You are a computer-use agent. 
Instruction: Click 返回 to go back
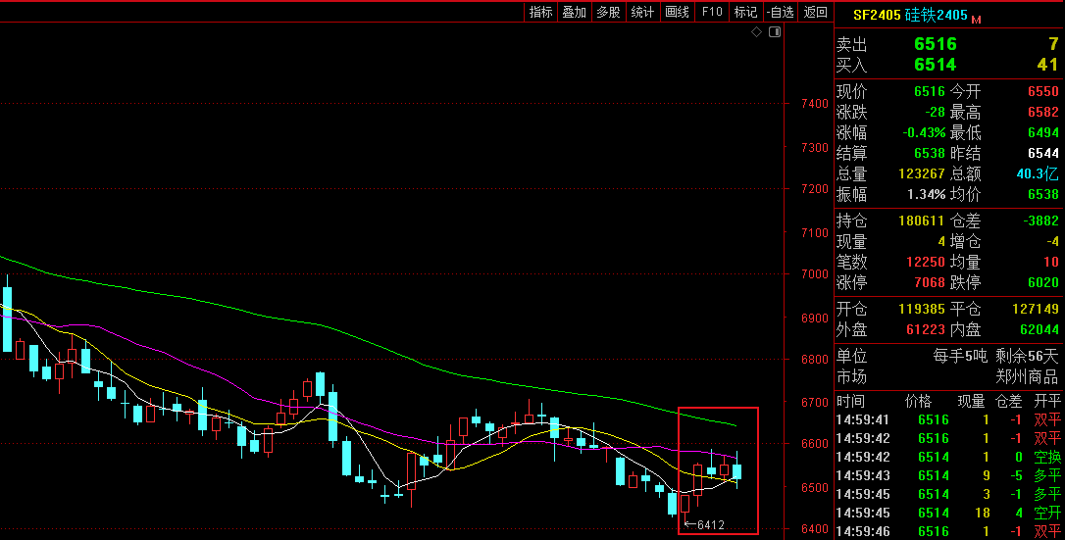pyautogui.click(x=815, y=12)
